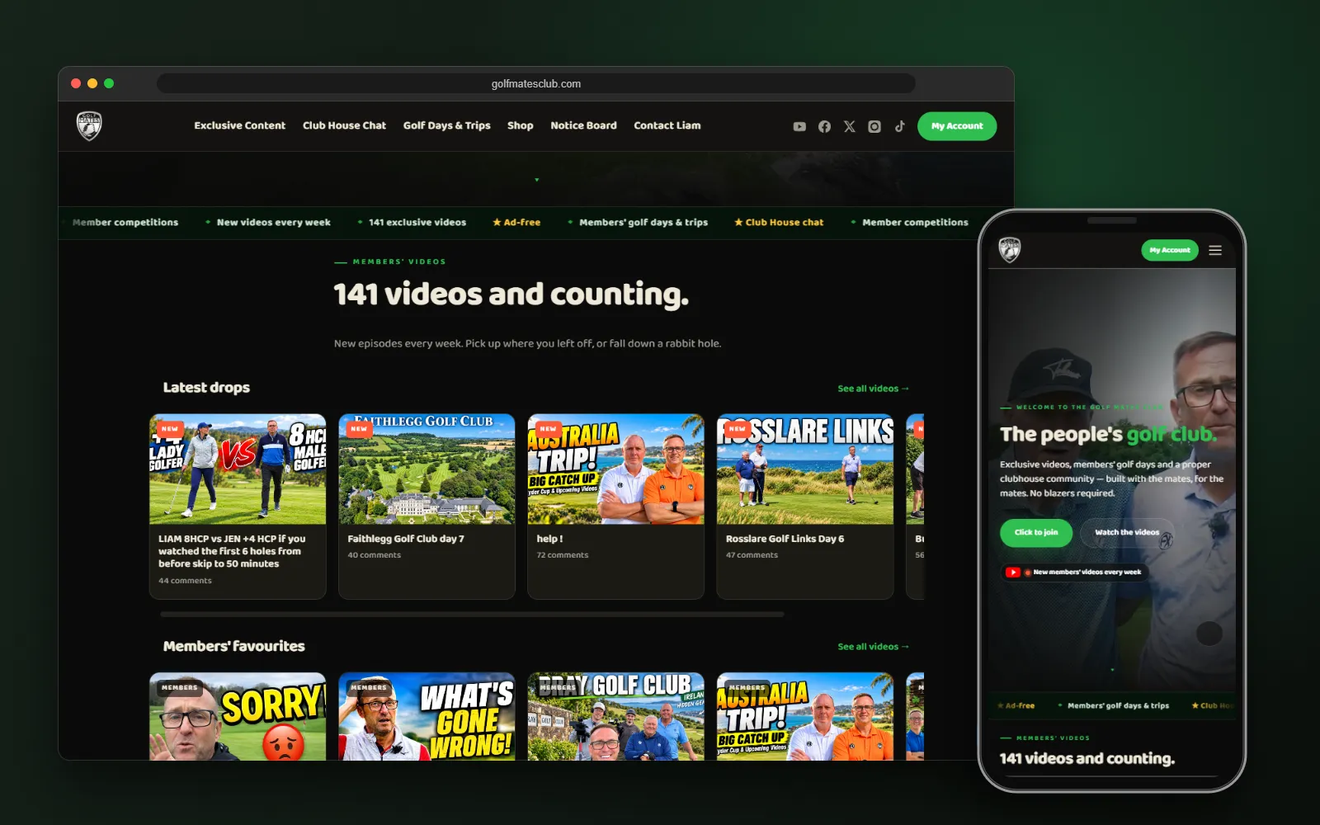Open the YouTube social icon in header
This screenshot has height=825, width=1320.
tap(799, 126)
